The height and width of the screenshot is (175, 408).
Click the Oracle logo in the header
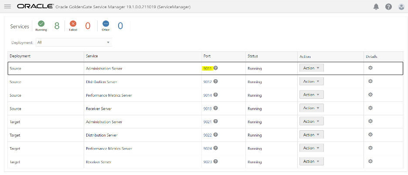pyautogui.click(x=35, y=6)
